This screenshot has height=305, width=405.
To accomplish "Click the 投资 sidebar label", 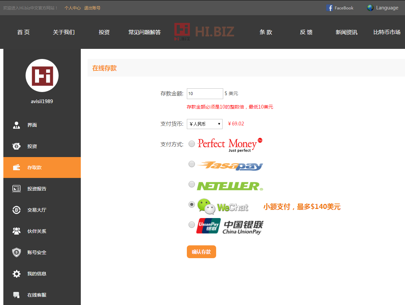I will click(32, 146).
